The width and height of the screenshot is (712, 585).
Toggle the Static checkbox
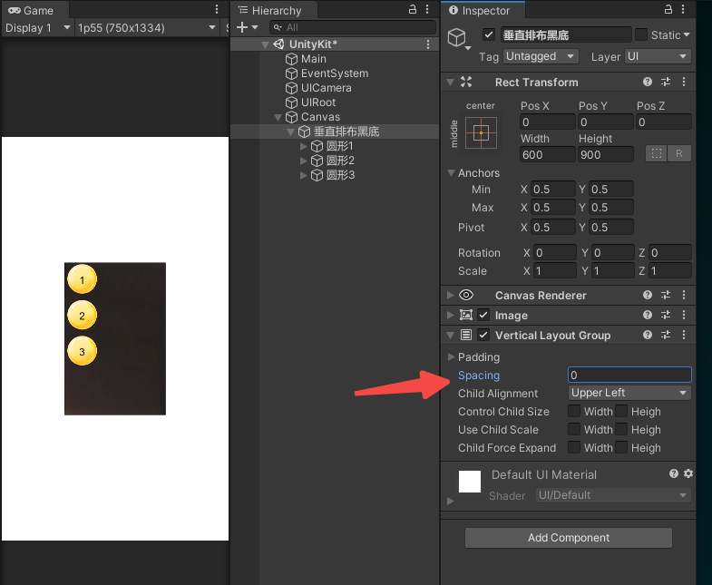point(641,34)
